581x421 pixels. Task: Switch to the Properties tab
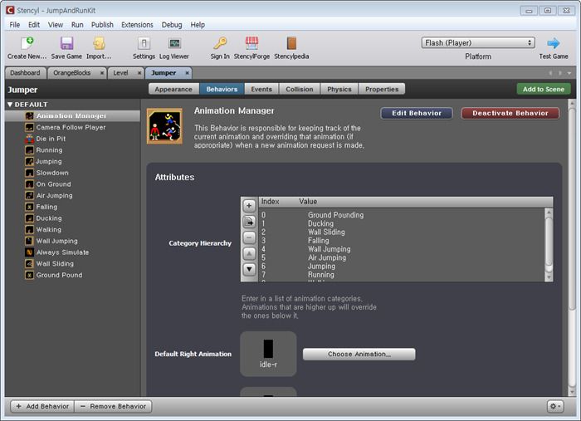click(382, 89)
